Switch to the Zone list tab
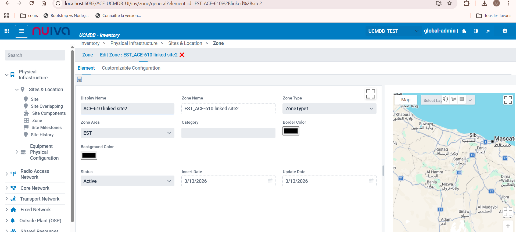This screenshot has width=516, height=232. tap(88, 55)
